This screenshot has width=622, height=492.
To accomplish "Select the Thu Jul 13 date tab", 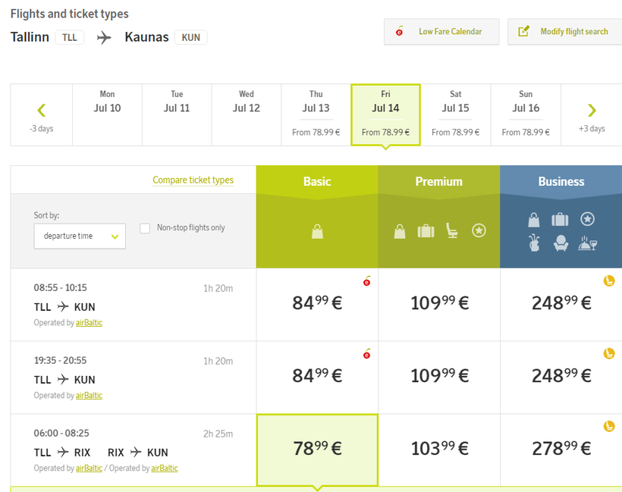I will 316,114.
